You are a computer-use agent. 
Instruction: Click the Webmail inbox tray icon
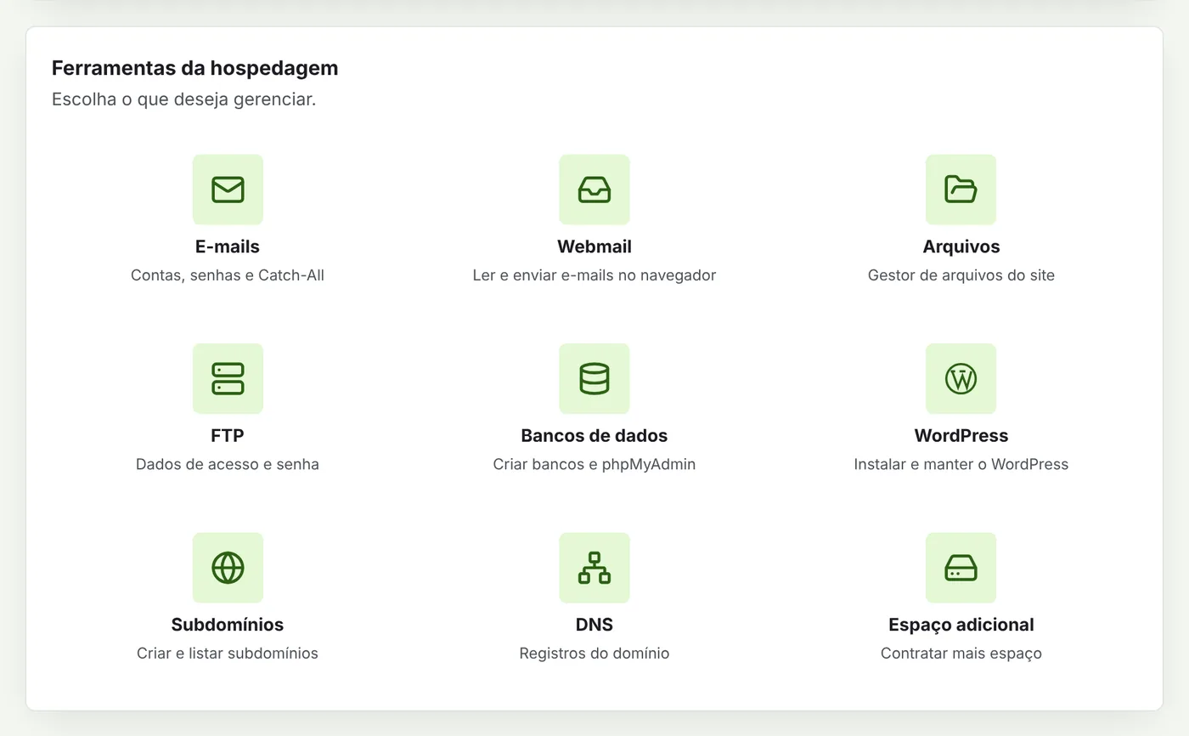[594, 190]
